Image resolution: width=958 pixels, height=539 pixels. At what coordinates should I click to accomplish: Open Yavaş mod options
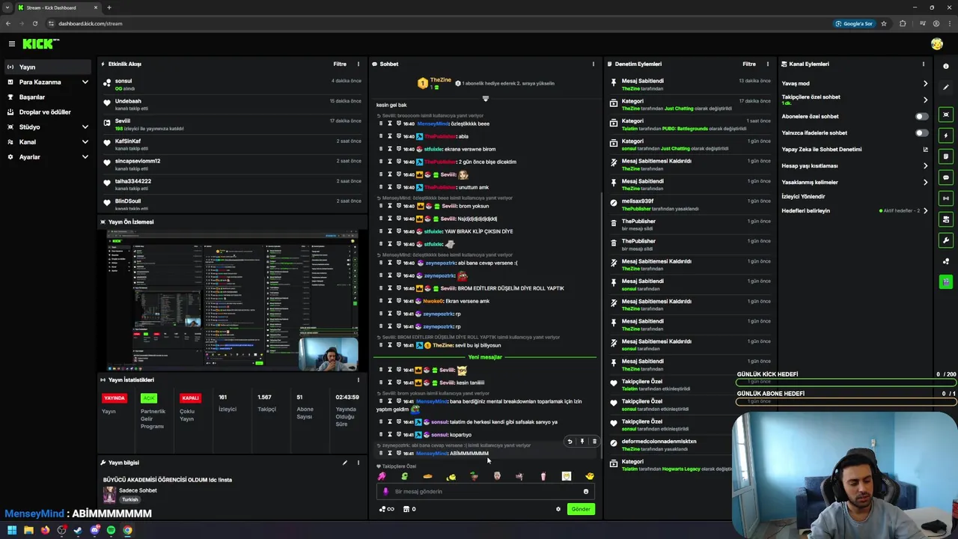coord(855,84)
